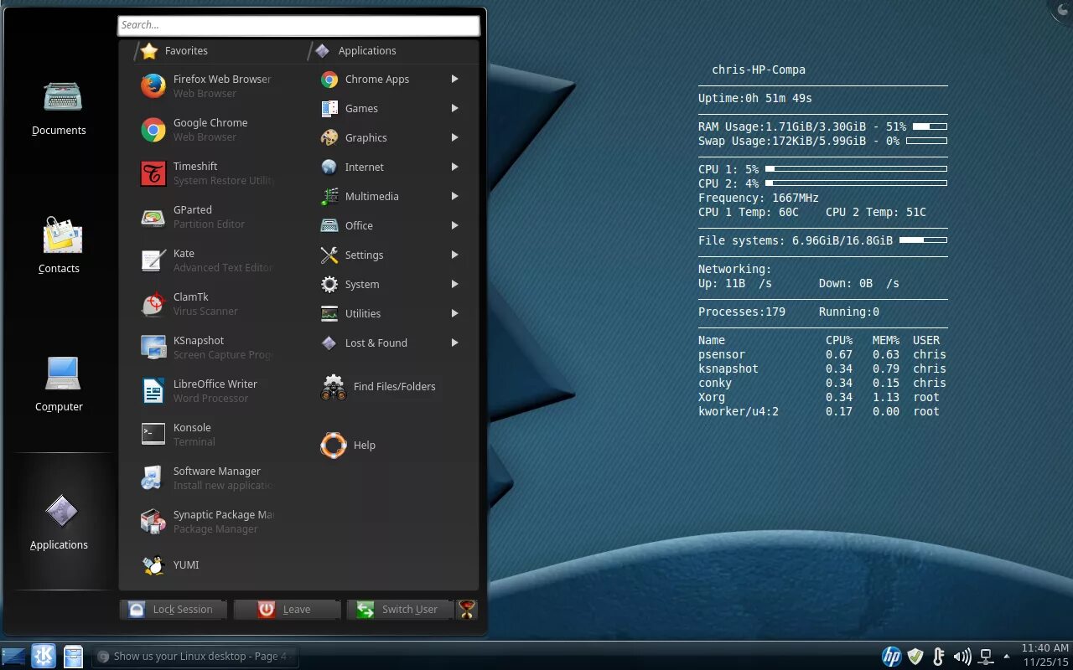Click the Favorites header
The width and height of the screenshot is (1073, 670).
point(174,50)
